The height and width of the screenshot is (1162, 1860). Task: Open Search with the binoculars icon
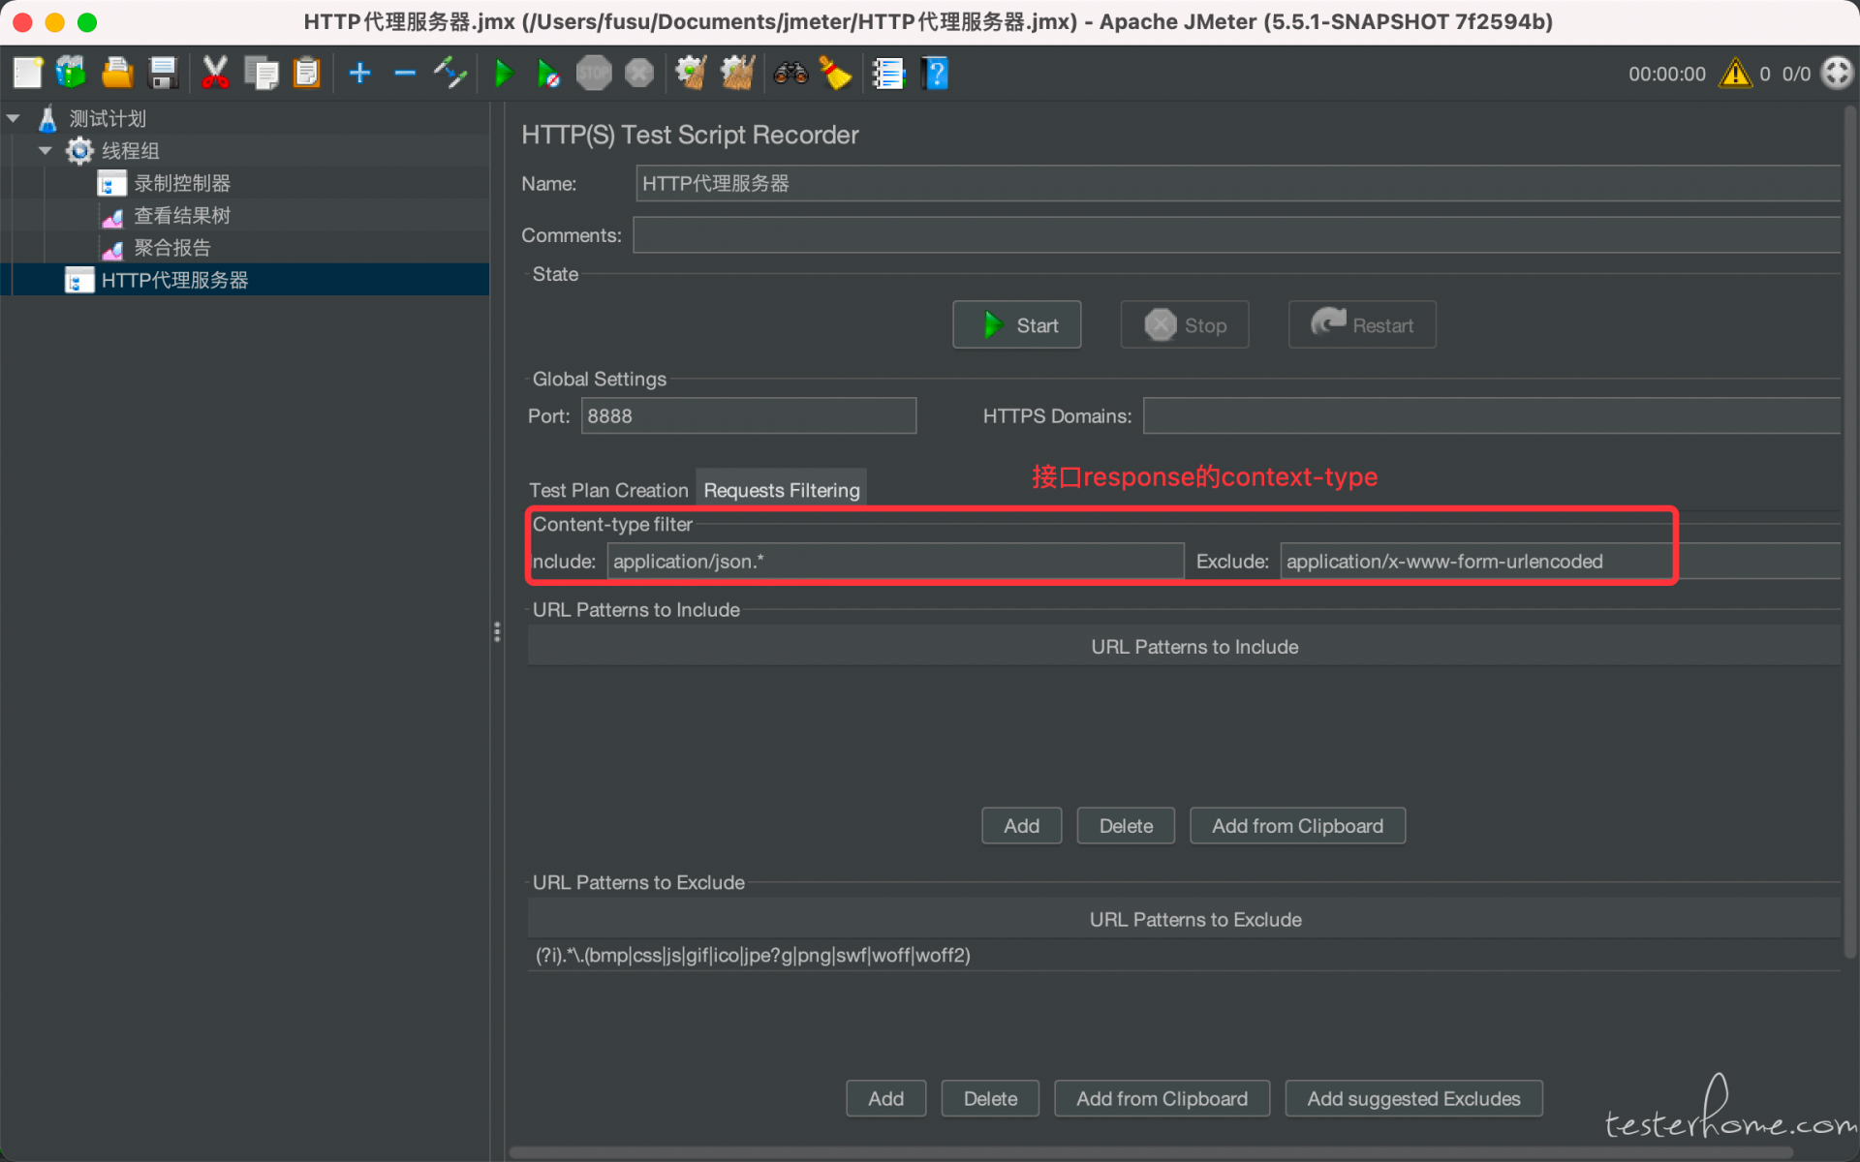(790, 74)
